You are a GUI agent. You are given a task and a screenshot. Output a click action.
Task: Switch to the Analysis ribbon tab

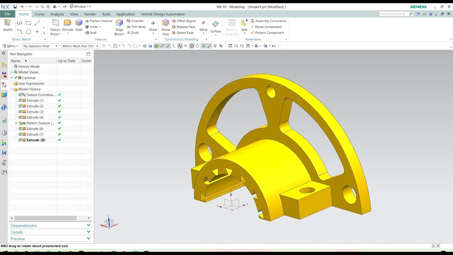coord(57,14)
